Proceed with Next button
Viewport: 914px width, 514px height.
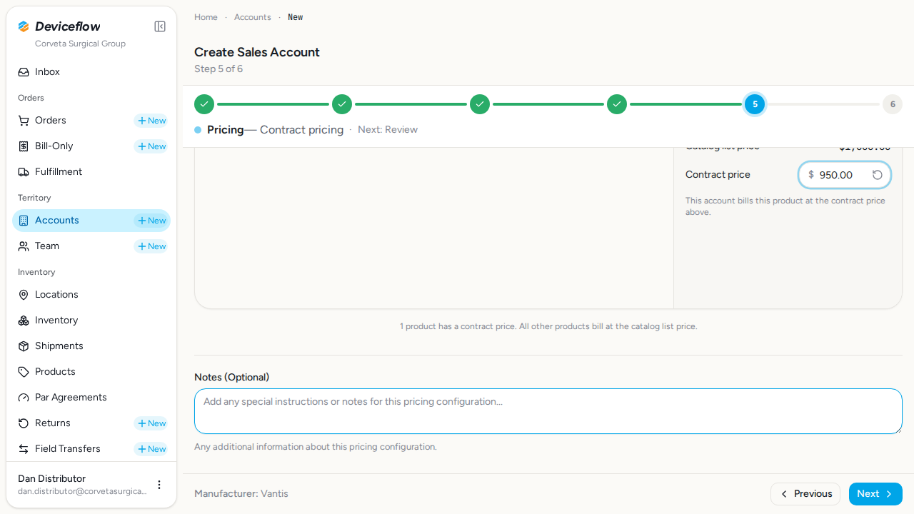click(x=875, y=494)
